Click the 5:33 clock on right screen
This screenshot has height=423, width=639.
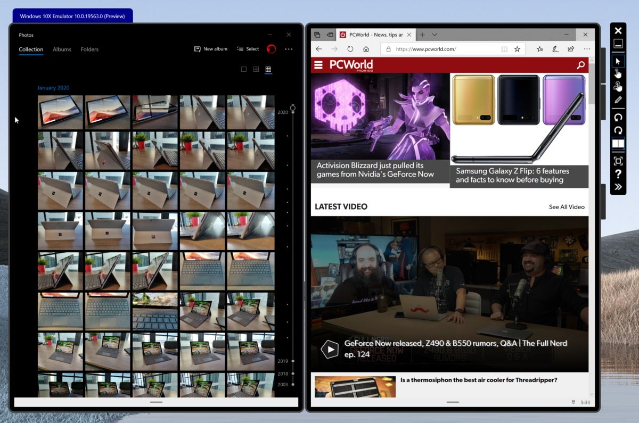point(585,402)
